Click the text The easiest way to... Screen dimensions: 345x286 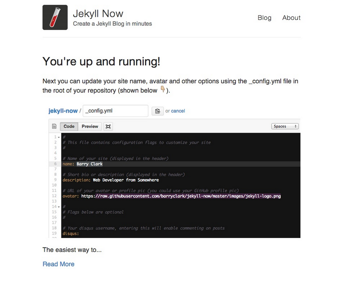tap(72, 250)
